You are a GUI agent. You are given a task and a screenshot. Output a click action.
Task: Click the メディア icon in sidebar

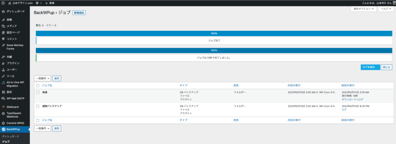pos(3,26)
